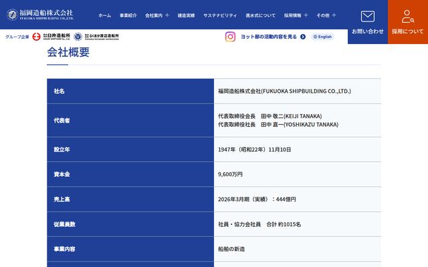Click the Fukuoka Shipbuilding logo
This screenshot has height=267, width=428.
[x=40, y=15]
